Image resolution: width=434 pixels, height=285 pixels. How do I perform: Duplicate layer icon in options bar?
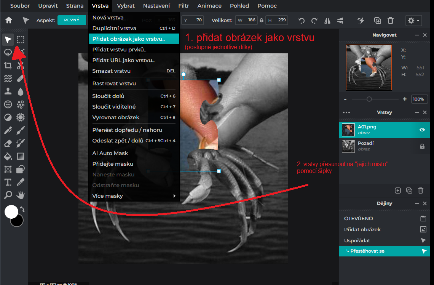(x=378, y=21)
